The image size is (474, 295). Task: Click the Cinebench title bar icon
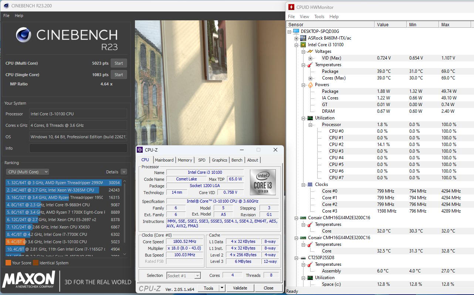6,6
